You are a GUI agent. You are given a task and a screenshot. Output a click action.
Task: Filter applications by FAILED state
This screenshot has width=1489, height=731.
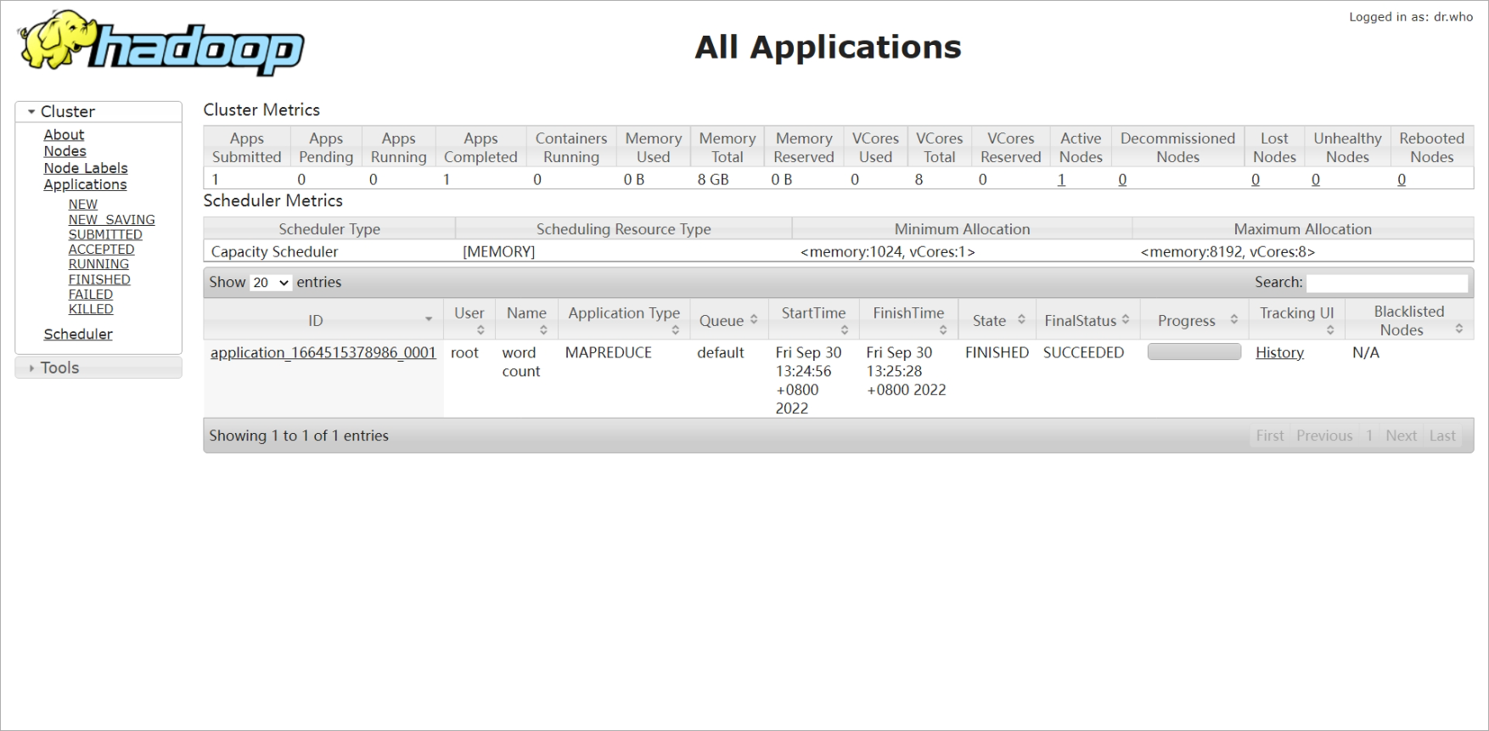(x=90, y=295)
